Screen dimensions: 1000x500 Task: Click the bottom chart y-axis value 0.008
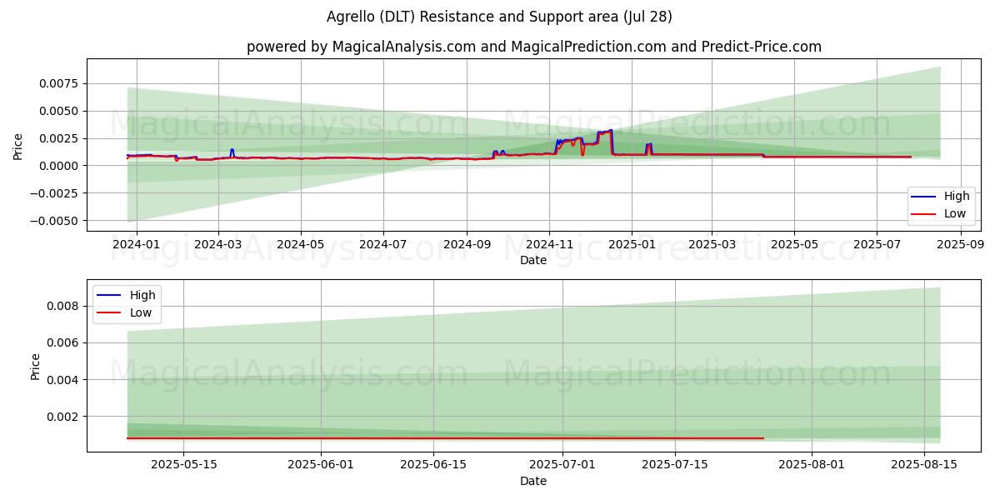[62, 306]
